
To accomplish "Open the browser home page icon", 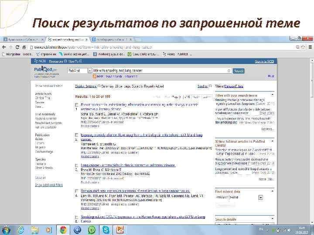I will [x=24, y=47].
